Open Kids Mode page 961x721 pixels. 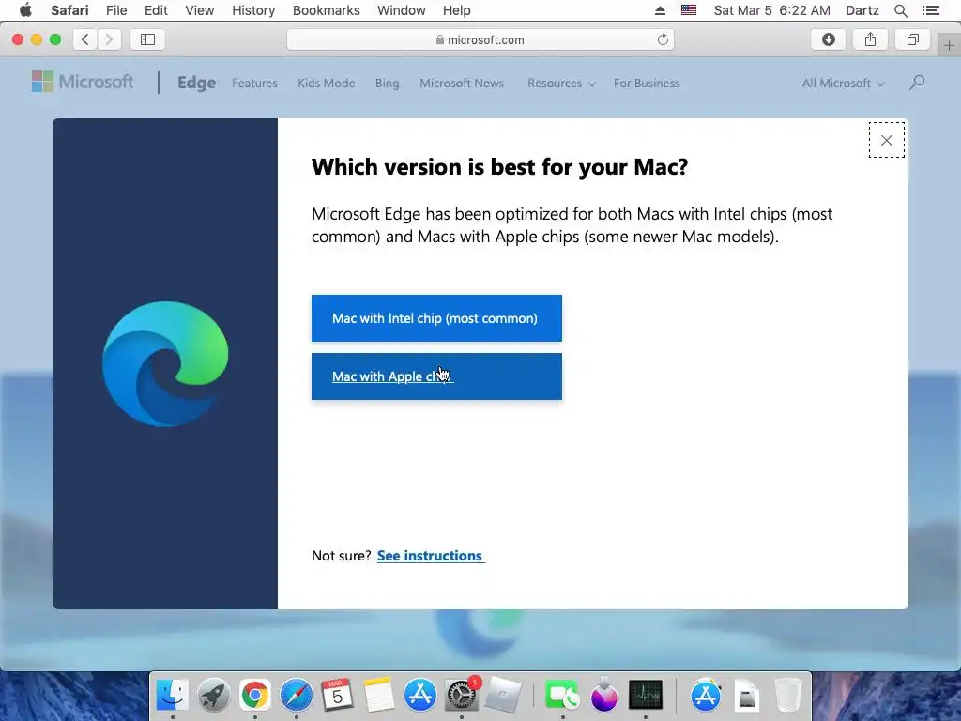[x=326, y=83]
